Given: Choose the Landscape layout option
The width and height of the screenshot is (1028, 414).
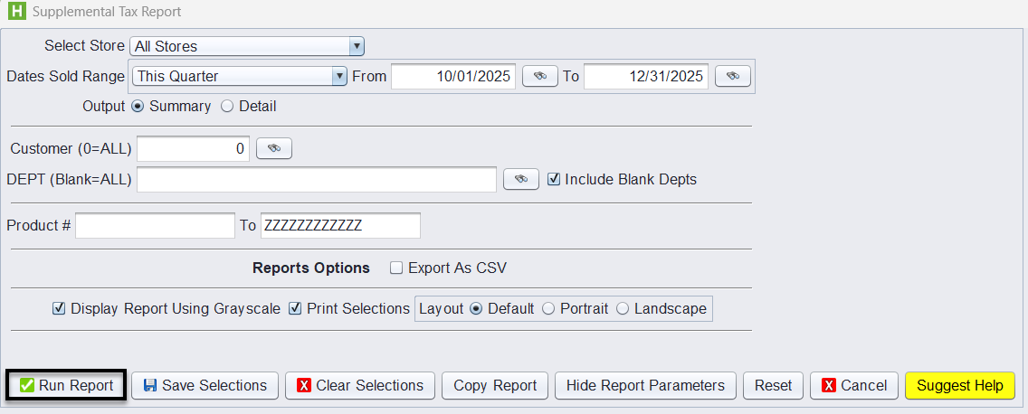Looking at the screenshot, I should pos(623,309).
